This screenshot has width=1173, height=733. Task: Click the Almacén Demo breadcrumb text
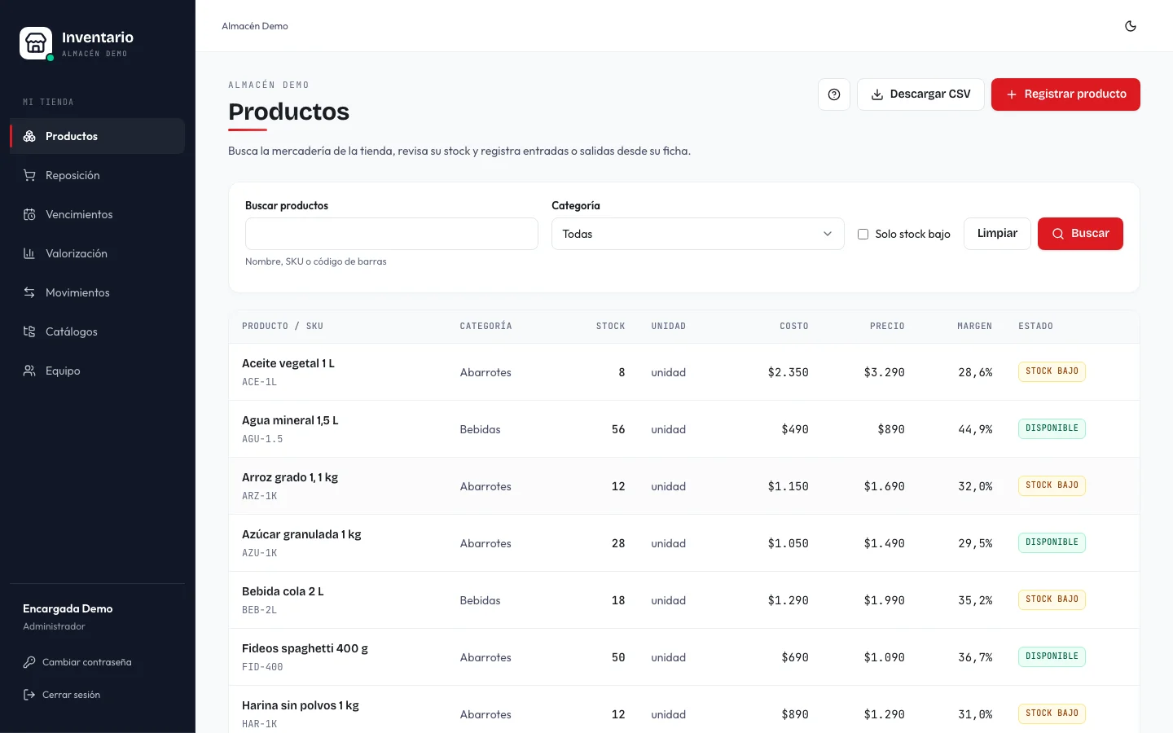tap(255, 26)
